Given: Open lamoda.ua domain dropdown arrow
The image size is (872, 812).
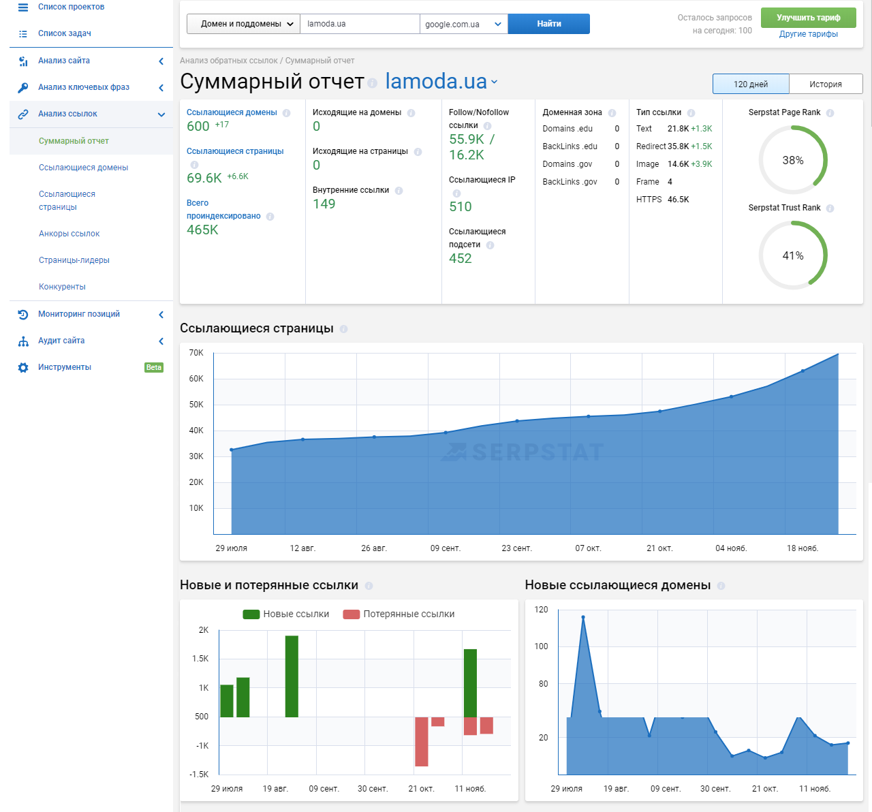Looking at the screenshot, I should pos(495,82).
